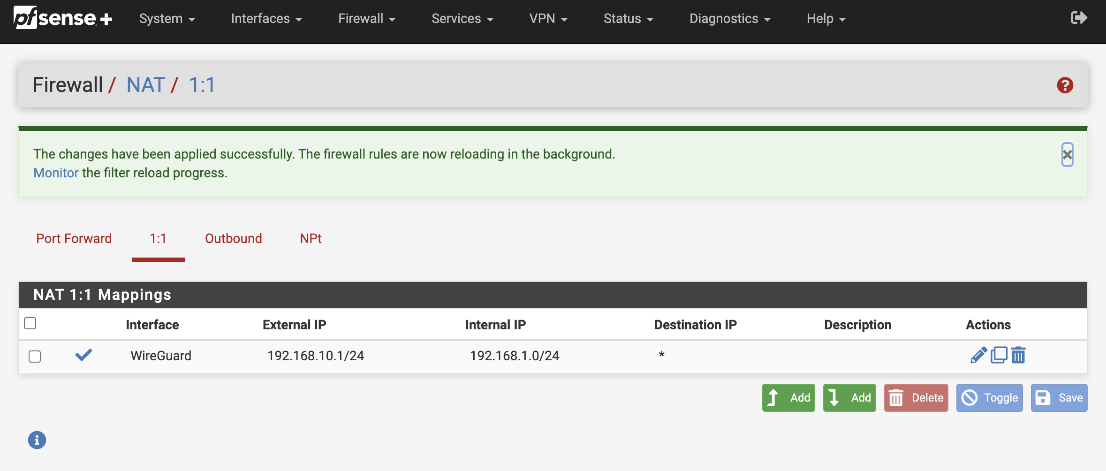Edit the WireGuard mapping with pencil icon
1106x471 pixels.
(x=978, y=355)
